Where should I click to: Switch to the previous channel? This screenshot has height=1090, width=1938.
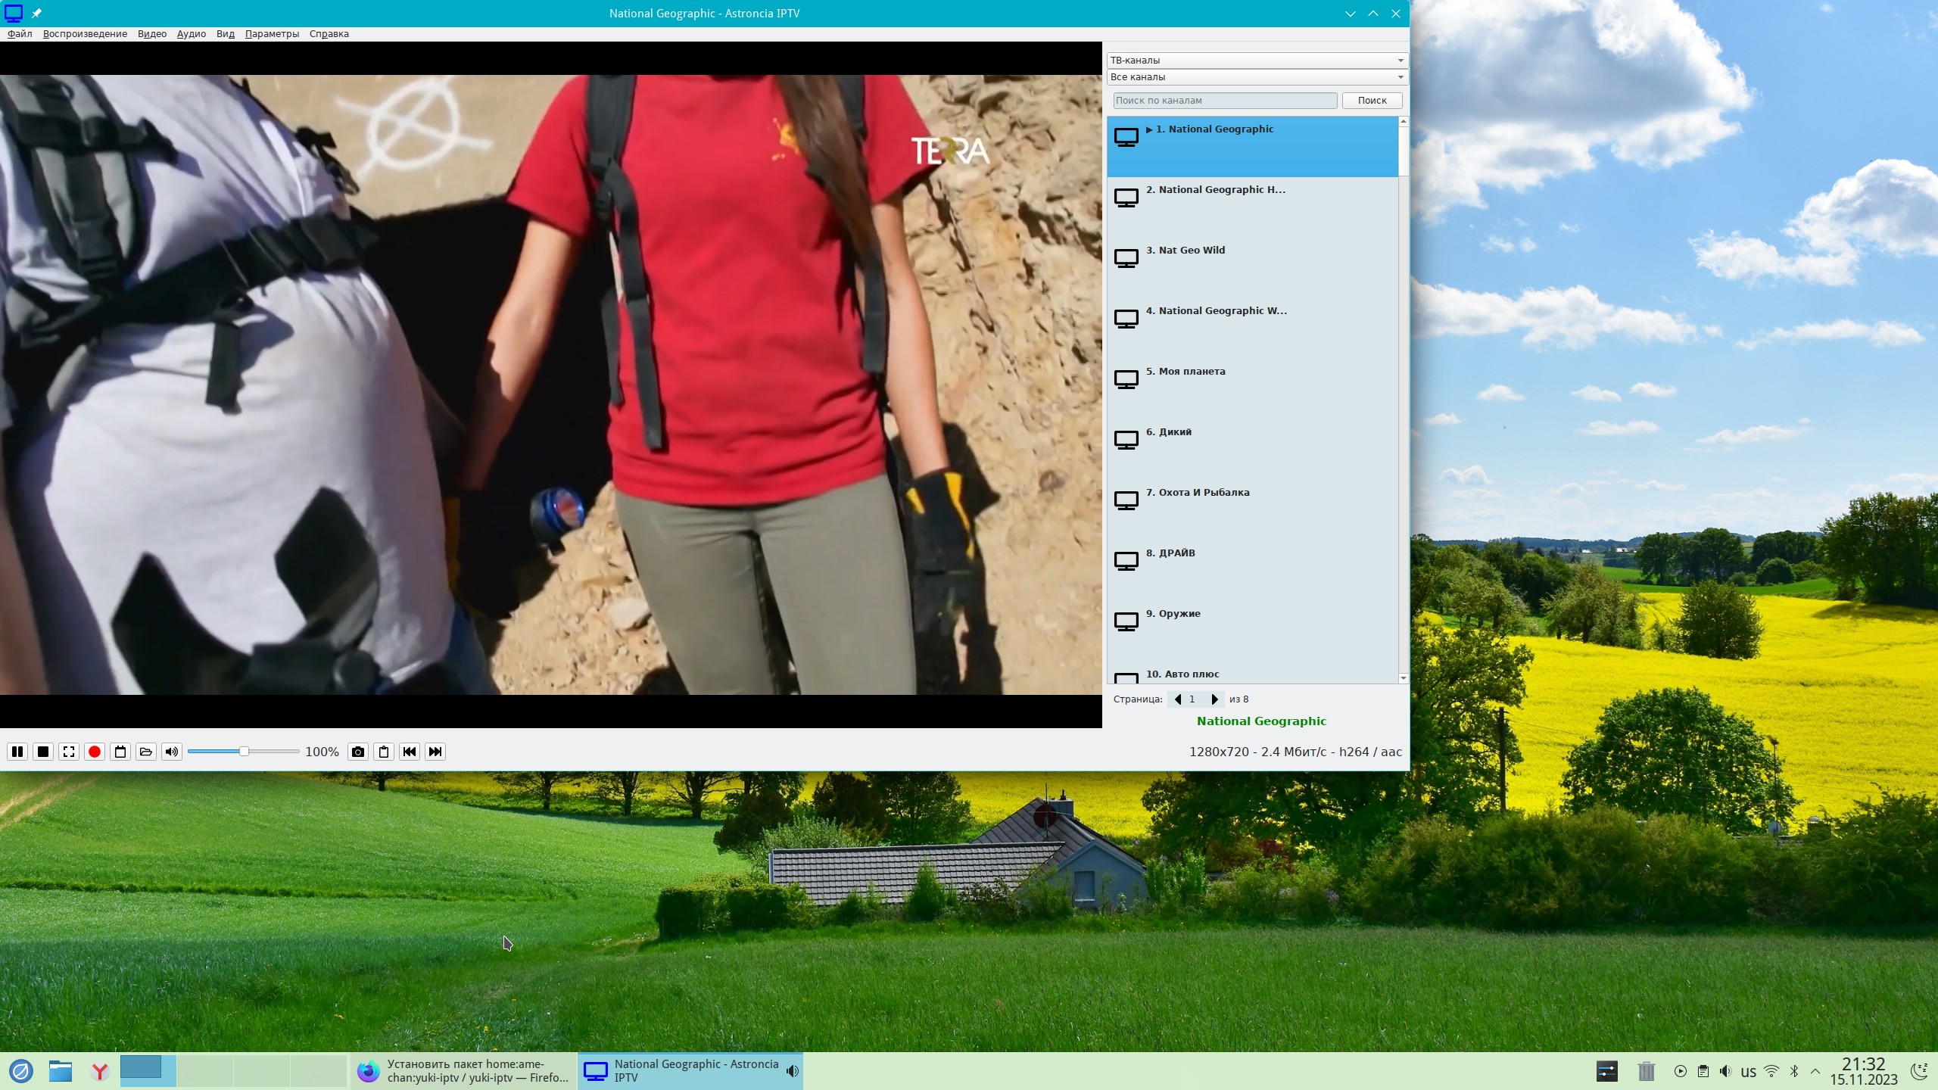pyautogui.click(x=410, y=752)
